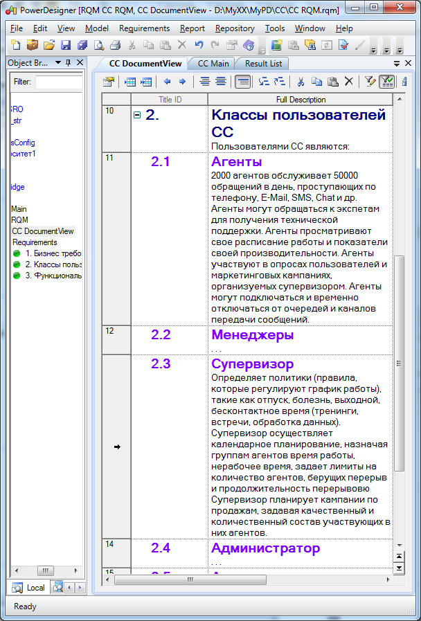This screenshot has height=621, width=421.
Task: Open the Help menu
Action: (x=343, y=28)
